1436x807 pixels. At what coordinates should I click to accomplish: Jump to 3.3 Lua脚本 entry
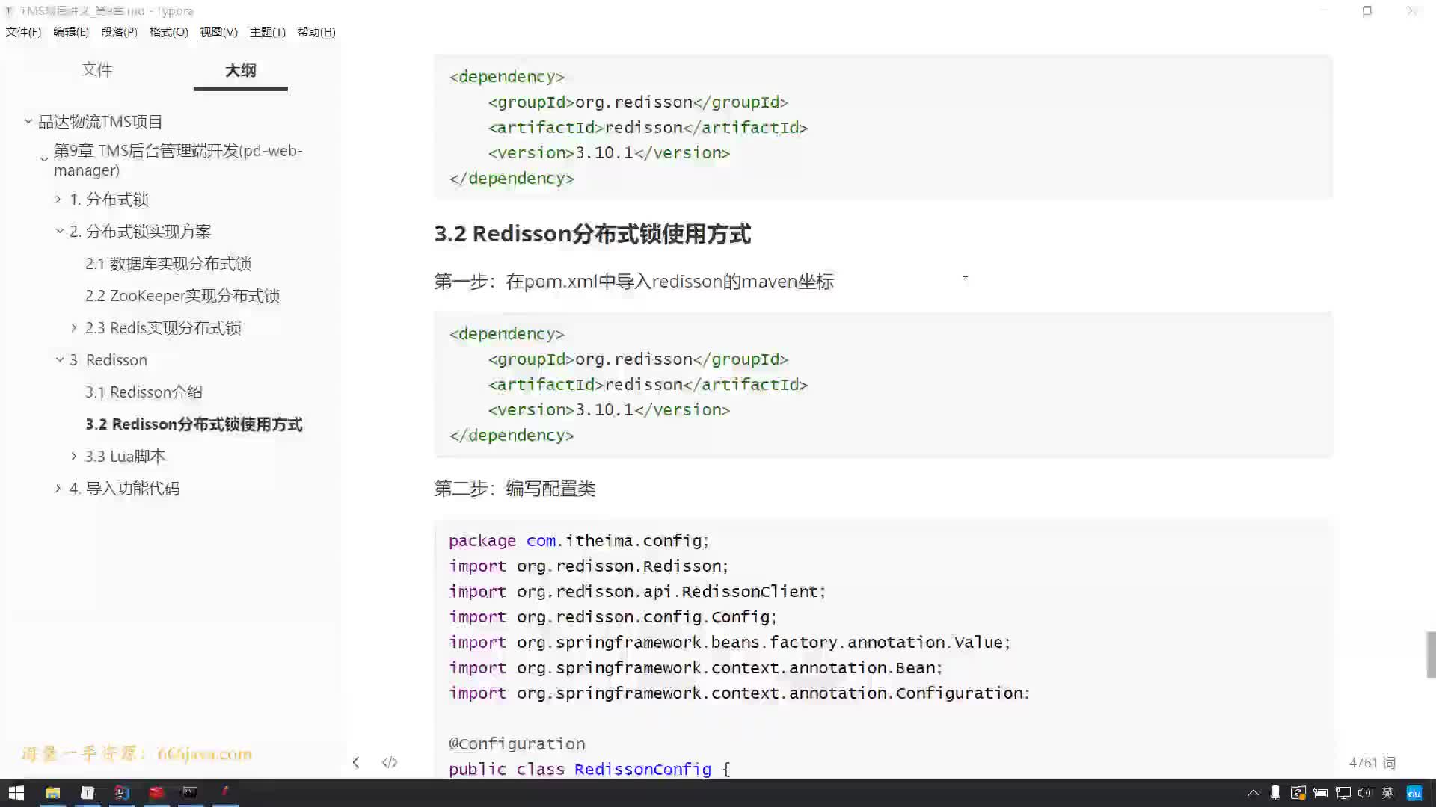click(x=126, y=456)
